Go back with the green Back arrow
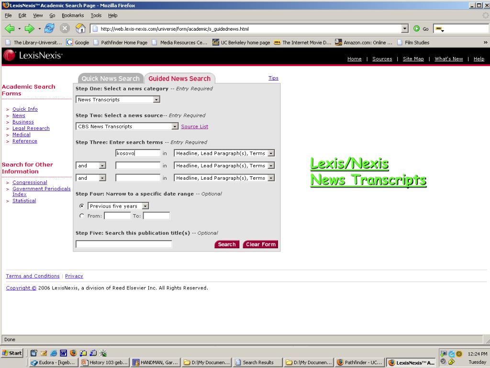Image resolution: width=490 pixels, height=368 pixels. tap(10, 29)
